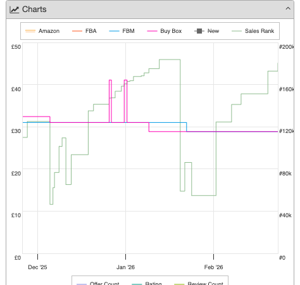Click the Amazon orange color swatch
Screen dimensions: 300x285
tap(30, 31)
